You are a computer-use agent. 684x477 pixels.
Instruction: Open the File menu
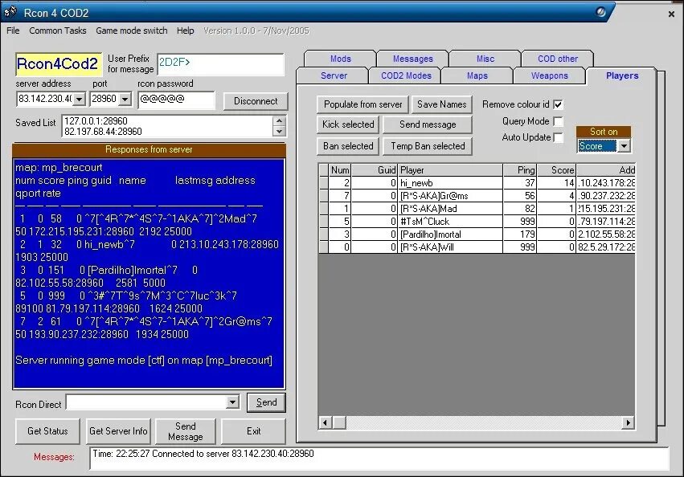(13, 31)
